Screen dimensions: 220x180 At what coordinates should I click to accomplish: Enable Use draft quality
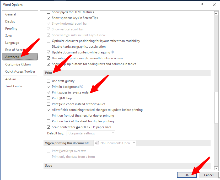(49, 81)
